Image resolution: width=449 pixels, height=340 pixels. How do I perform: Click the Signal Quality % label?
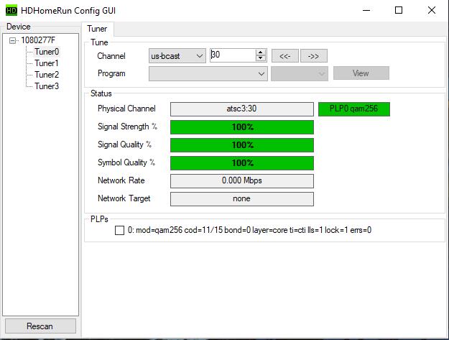click(124, 144)
